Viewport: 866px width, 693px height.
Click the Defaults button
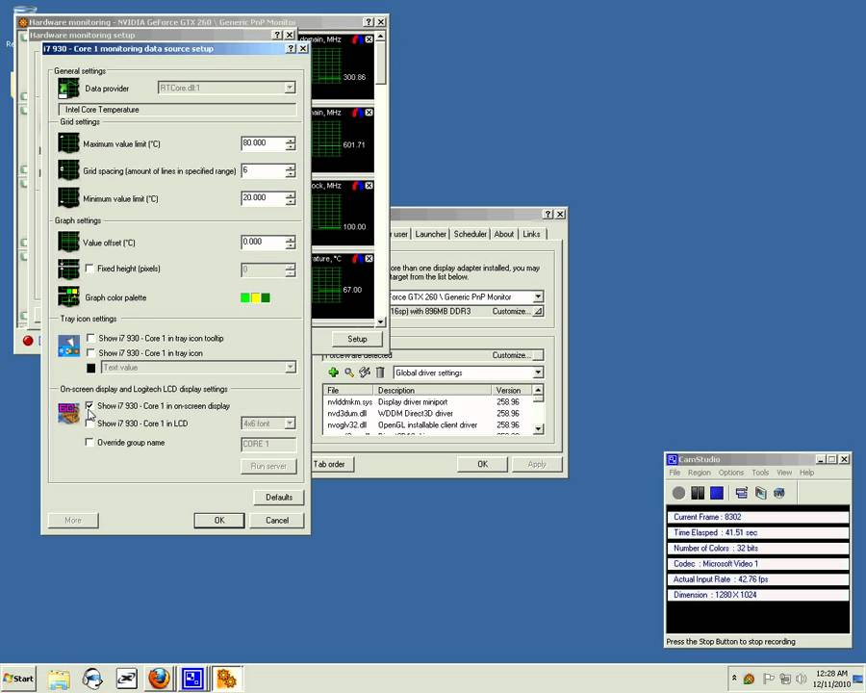pos(279,497)
